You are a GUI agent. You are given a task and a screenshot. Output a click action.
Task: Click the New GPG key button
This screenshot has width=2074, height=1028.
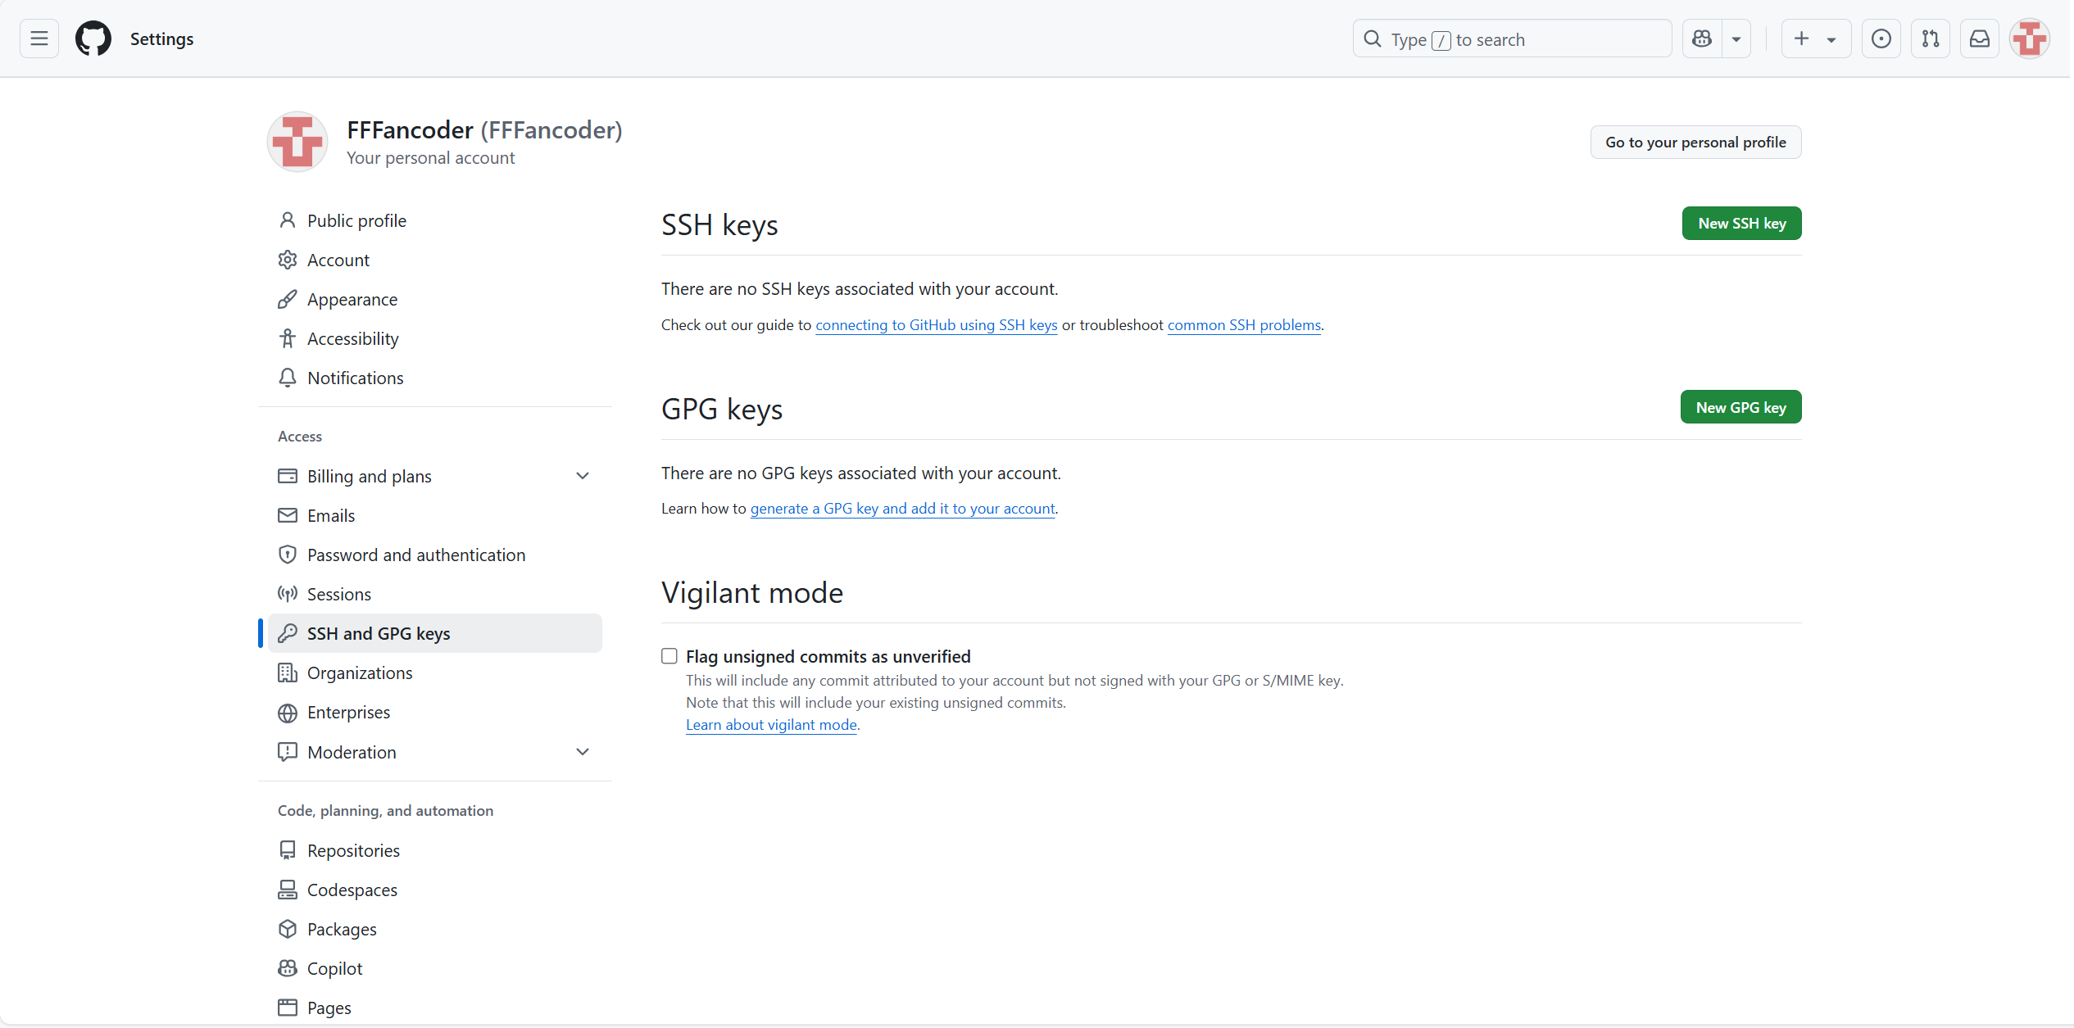1740,407
